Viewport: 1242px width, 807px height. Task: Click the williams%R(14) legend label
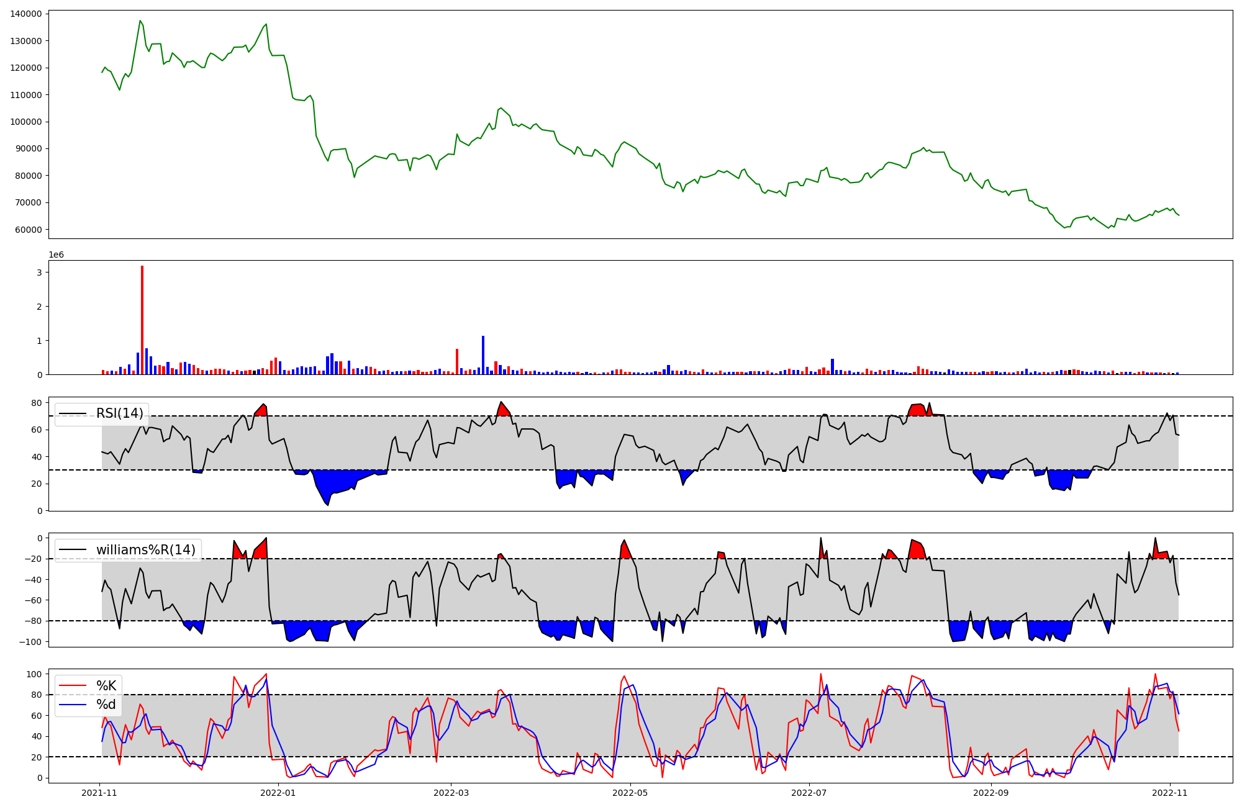tap(145, 550)
